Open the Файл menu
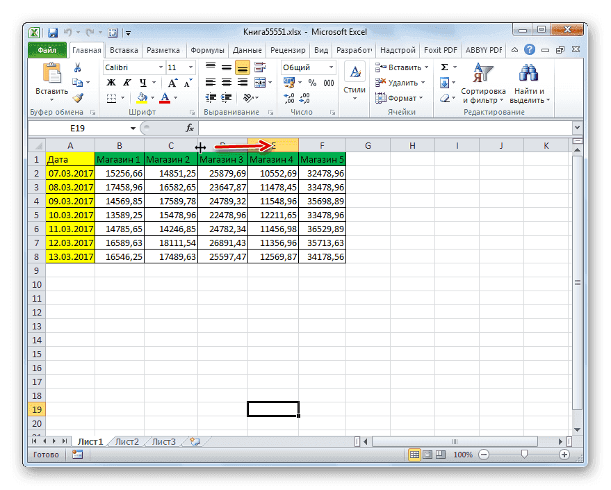611x490 pixels. [47, 49]
